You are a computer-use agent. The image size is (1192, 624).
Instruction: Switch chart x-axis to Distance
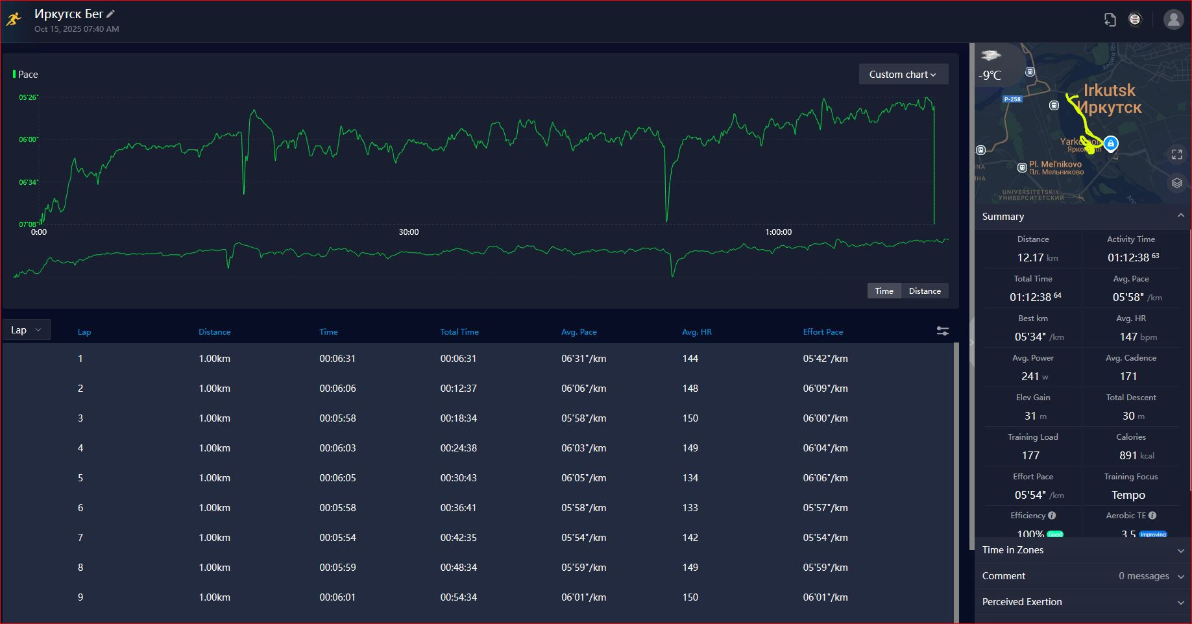coord(925,291)
